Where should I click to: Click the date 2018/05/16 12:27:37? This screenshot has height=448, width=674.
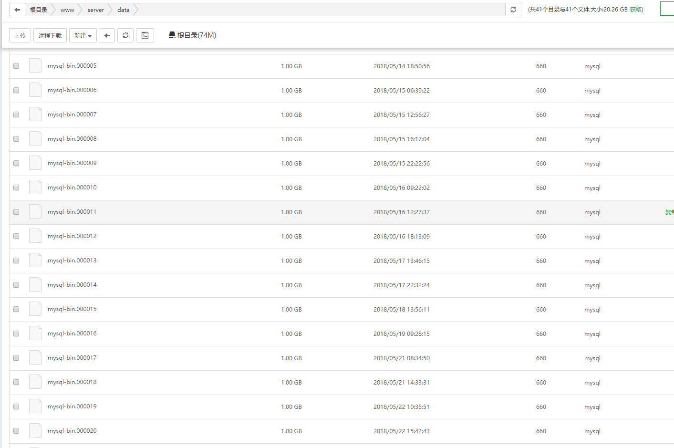coord(402,212)
